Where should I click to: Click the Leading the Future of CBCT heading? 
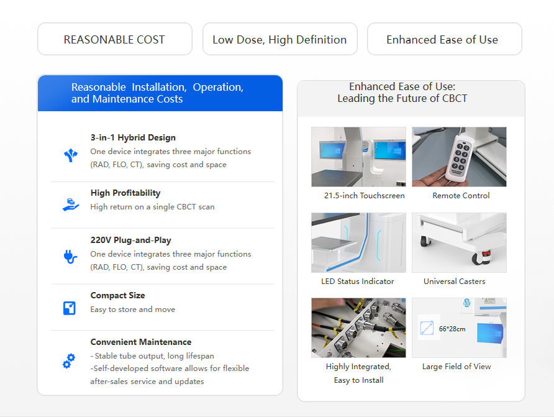pos(402,98)
